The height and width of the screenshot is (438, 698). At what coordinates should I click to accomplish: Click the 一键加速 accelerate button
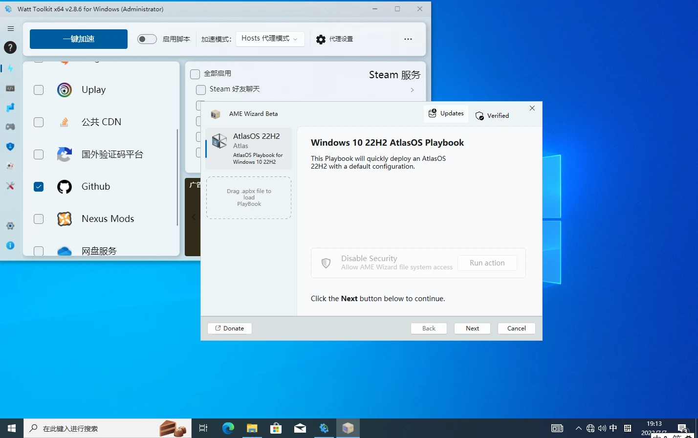pyautogui.click(x=79, y=39)
